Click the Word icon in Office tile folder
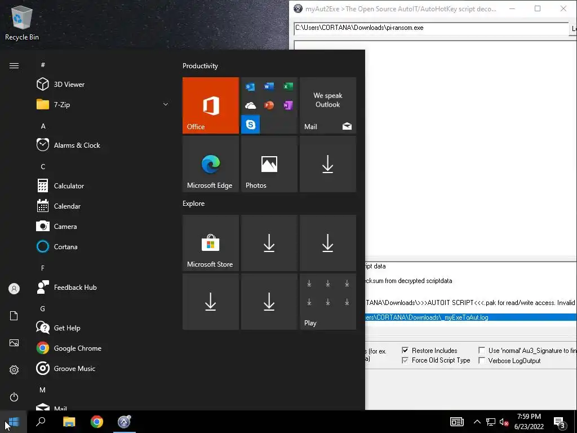Screen dimensions: 577x433 [269, 86]
